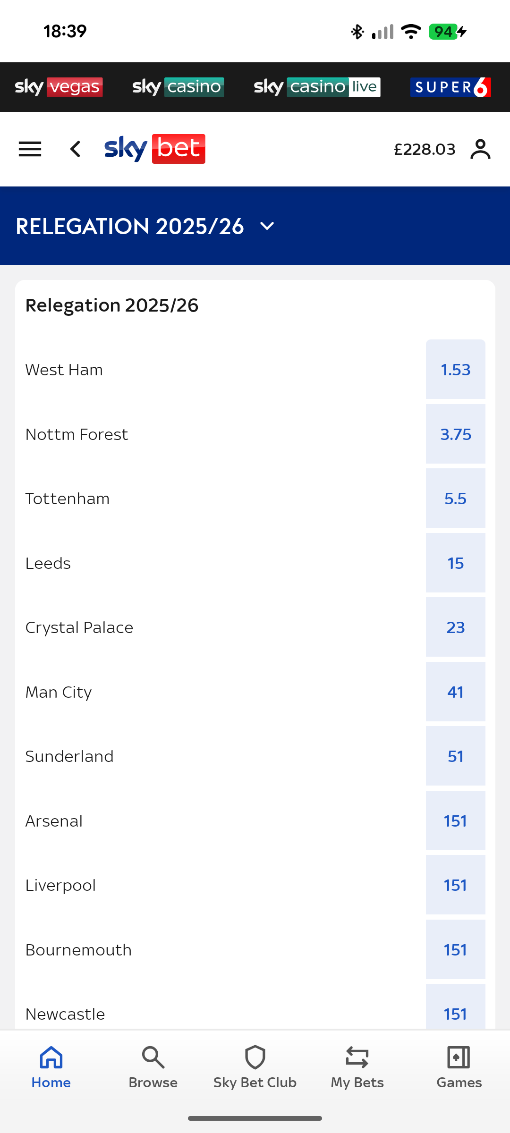Expand the Relegation 2025/26 dropdown chevron
Screen dimensions: 510x1133
(x=267, y=226)
